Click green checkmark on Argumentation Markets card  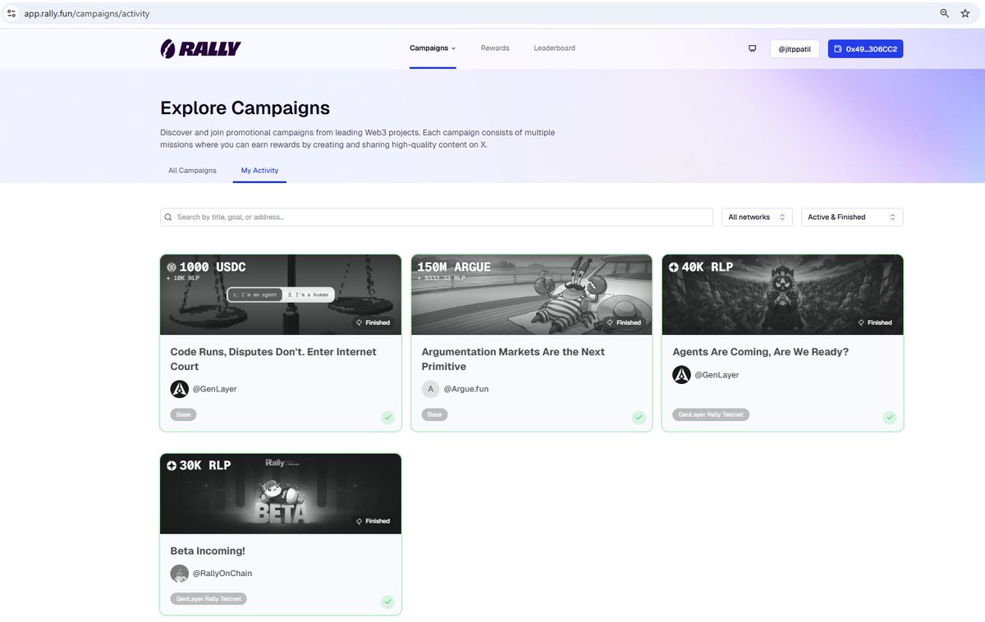coord(639,418)
